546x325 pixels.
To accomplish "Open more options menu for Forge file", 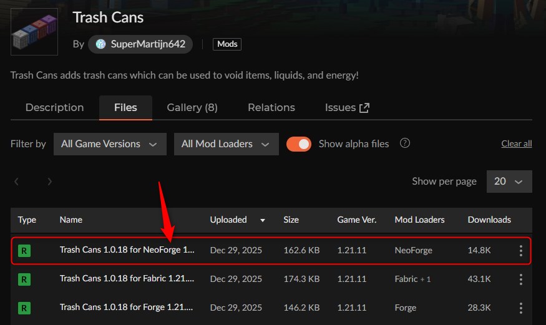I will pyautogui.click(x=520, y=308).
